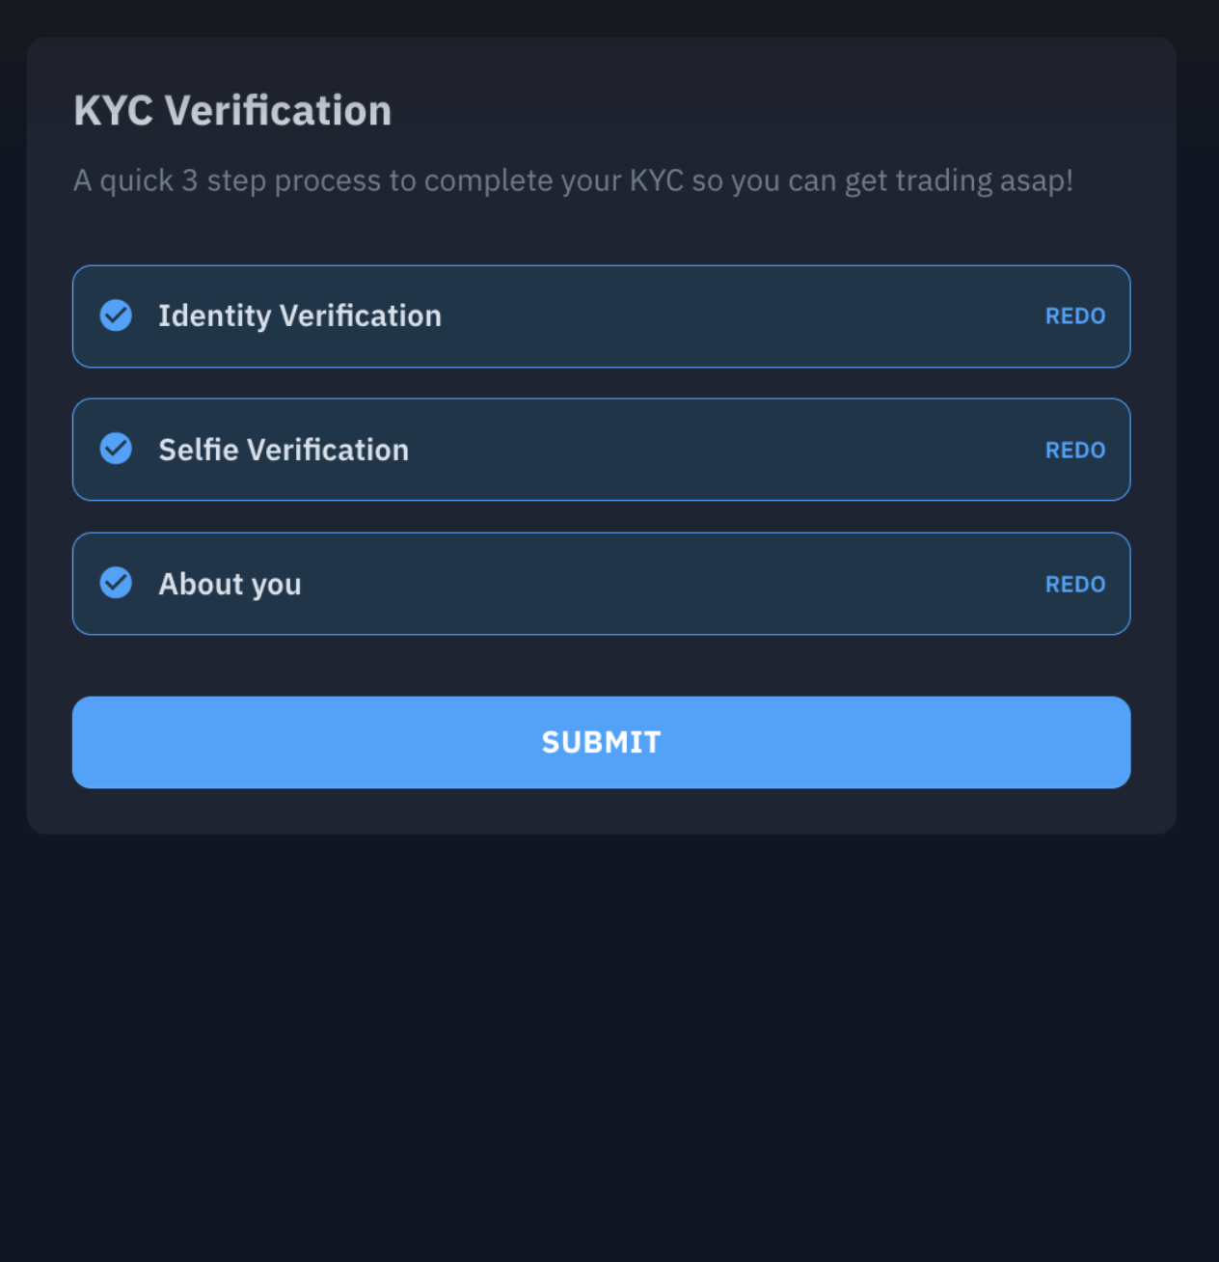The width and height of the screenshot is (1219, 1262).
Task: Click the Selfie Verification checkmark icon
Action: (116, 449)
